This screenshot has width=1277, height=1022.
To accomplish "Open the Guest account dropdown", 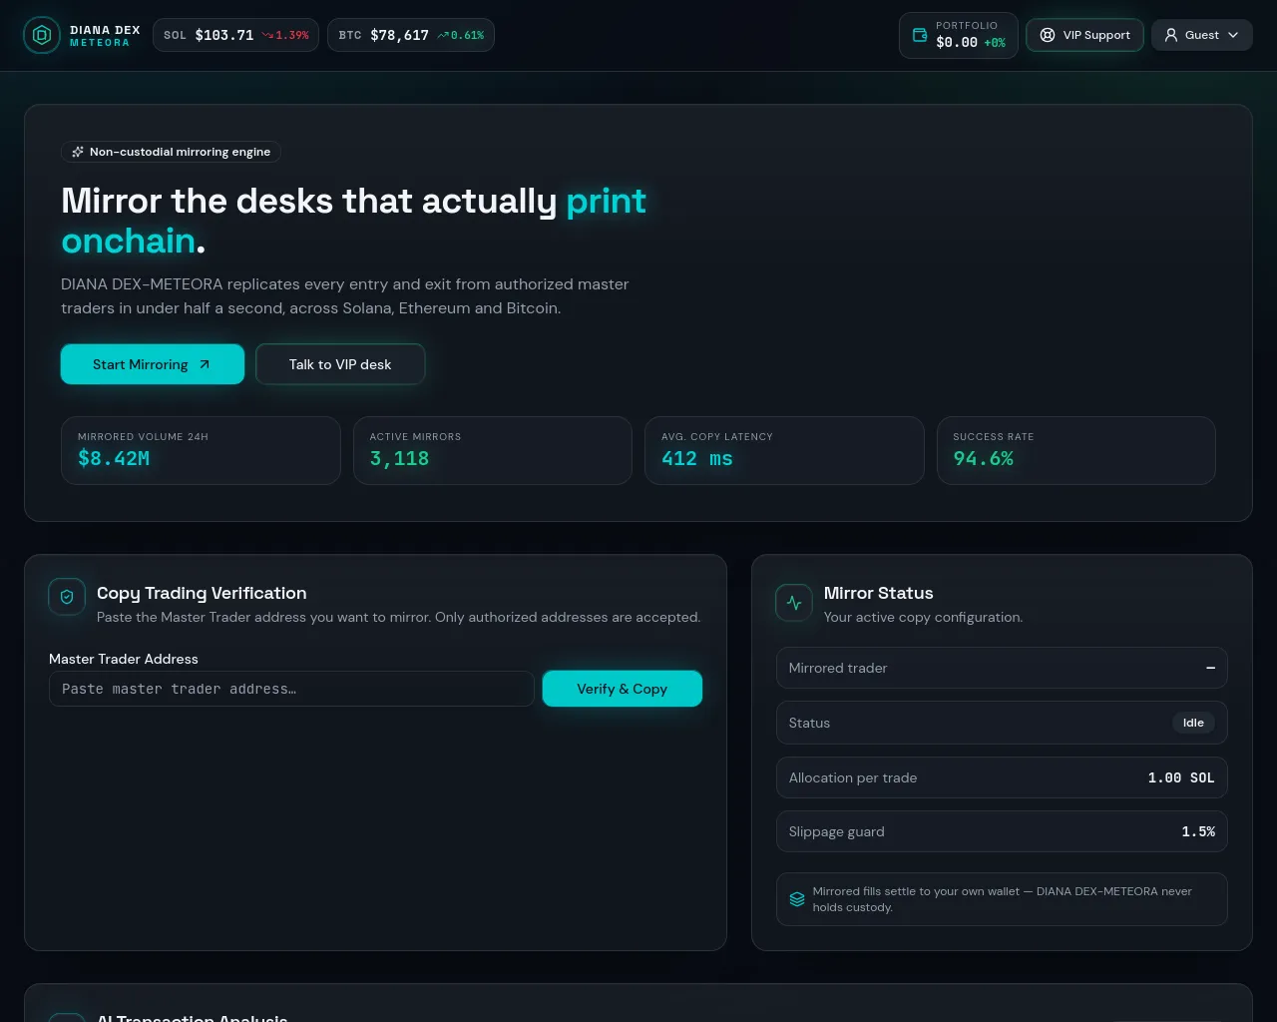I will click(x=1202, y=35).
